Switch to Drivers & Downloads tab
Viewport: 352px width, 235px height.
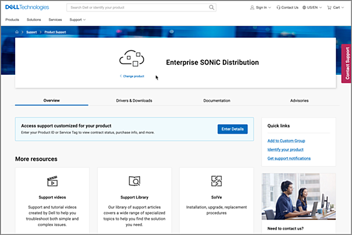(134, 101)
